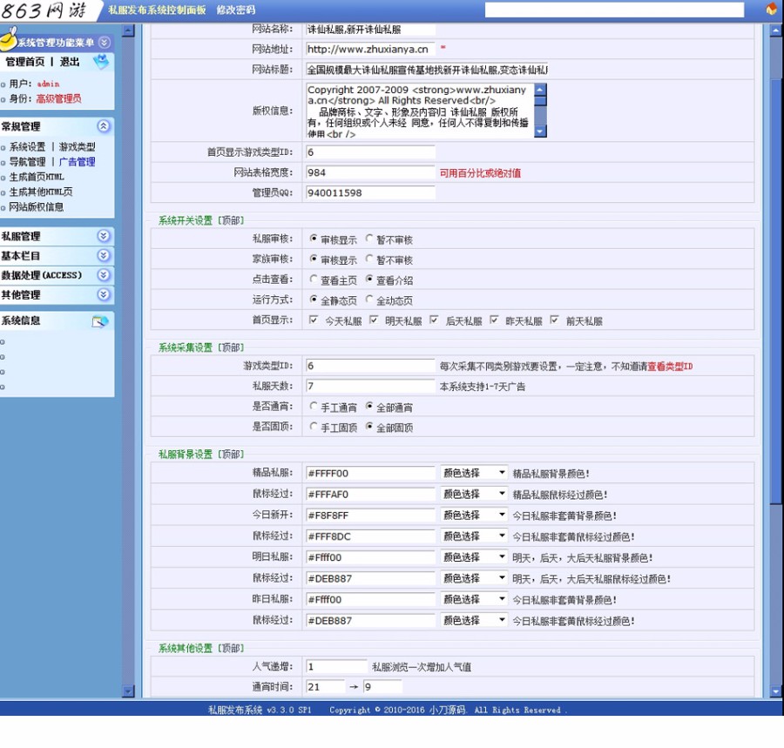Select 手工通宵 radio option

point(314,407)
